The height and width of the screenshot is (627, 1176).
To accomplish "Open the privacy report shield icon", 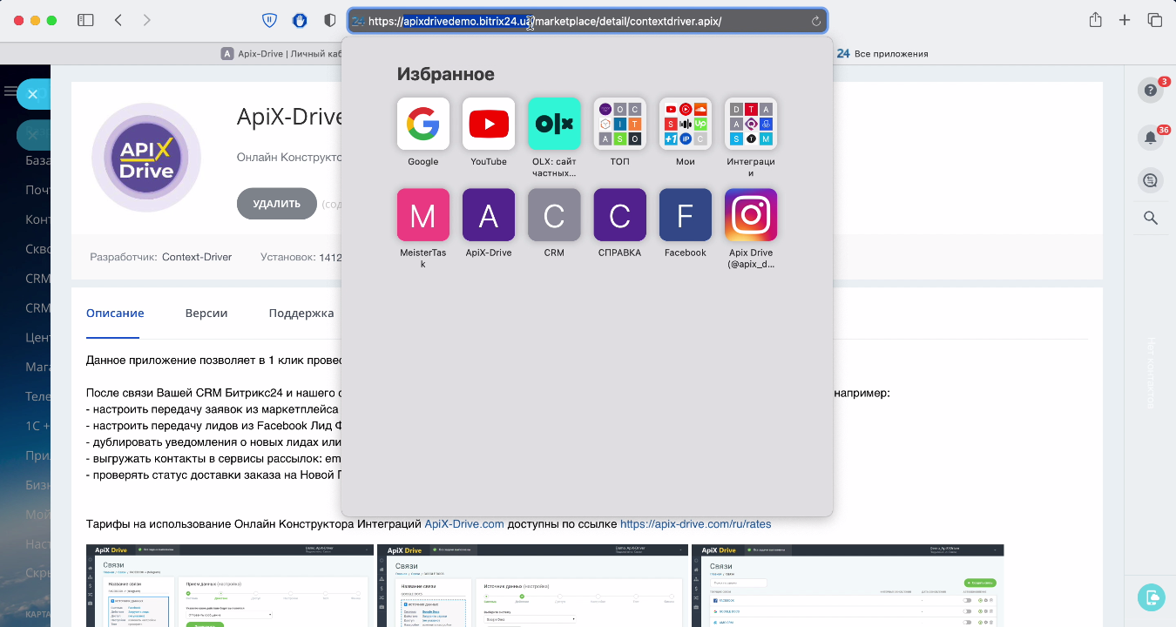I will pyautogui.click(x=329, y=20).
